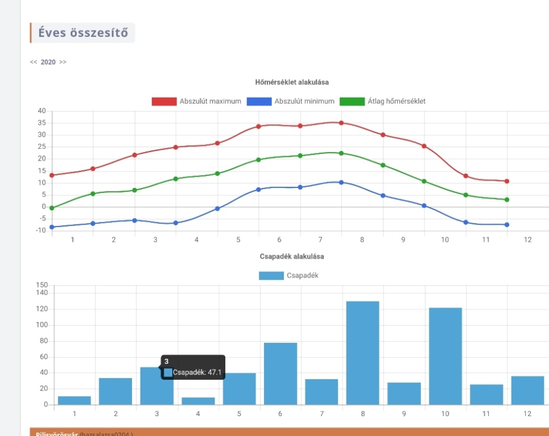Click the 2020 year label
Screen dimensions: 549x436
coord(48,62)
